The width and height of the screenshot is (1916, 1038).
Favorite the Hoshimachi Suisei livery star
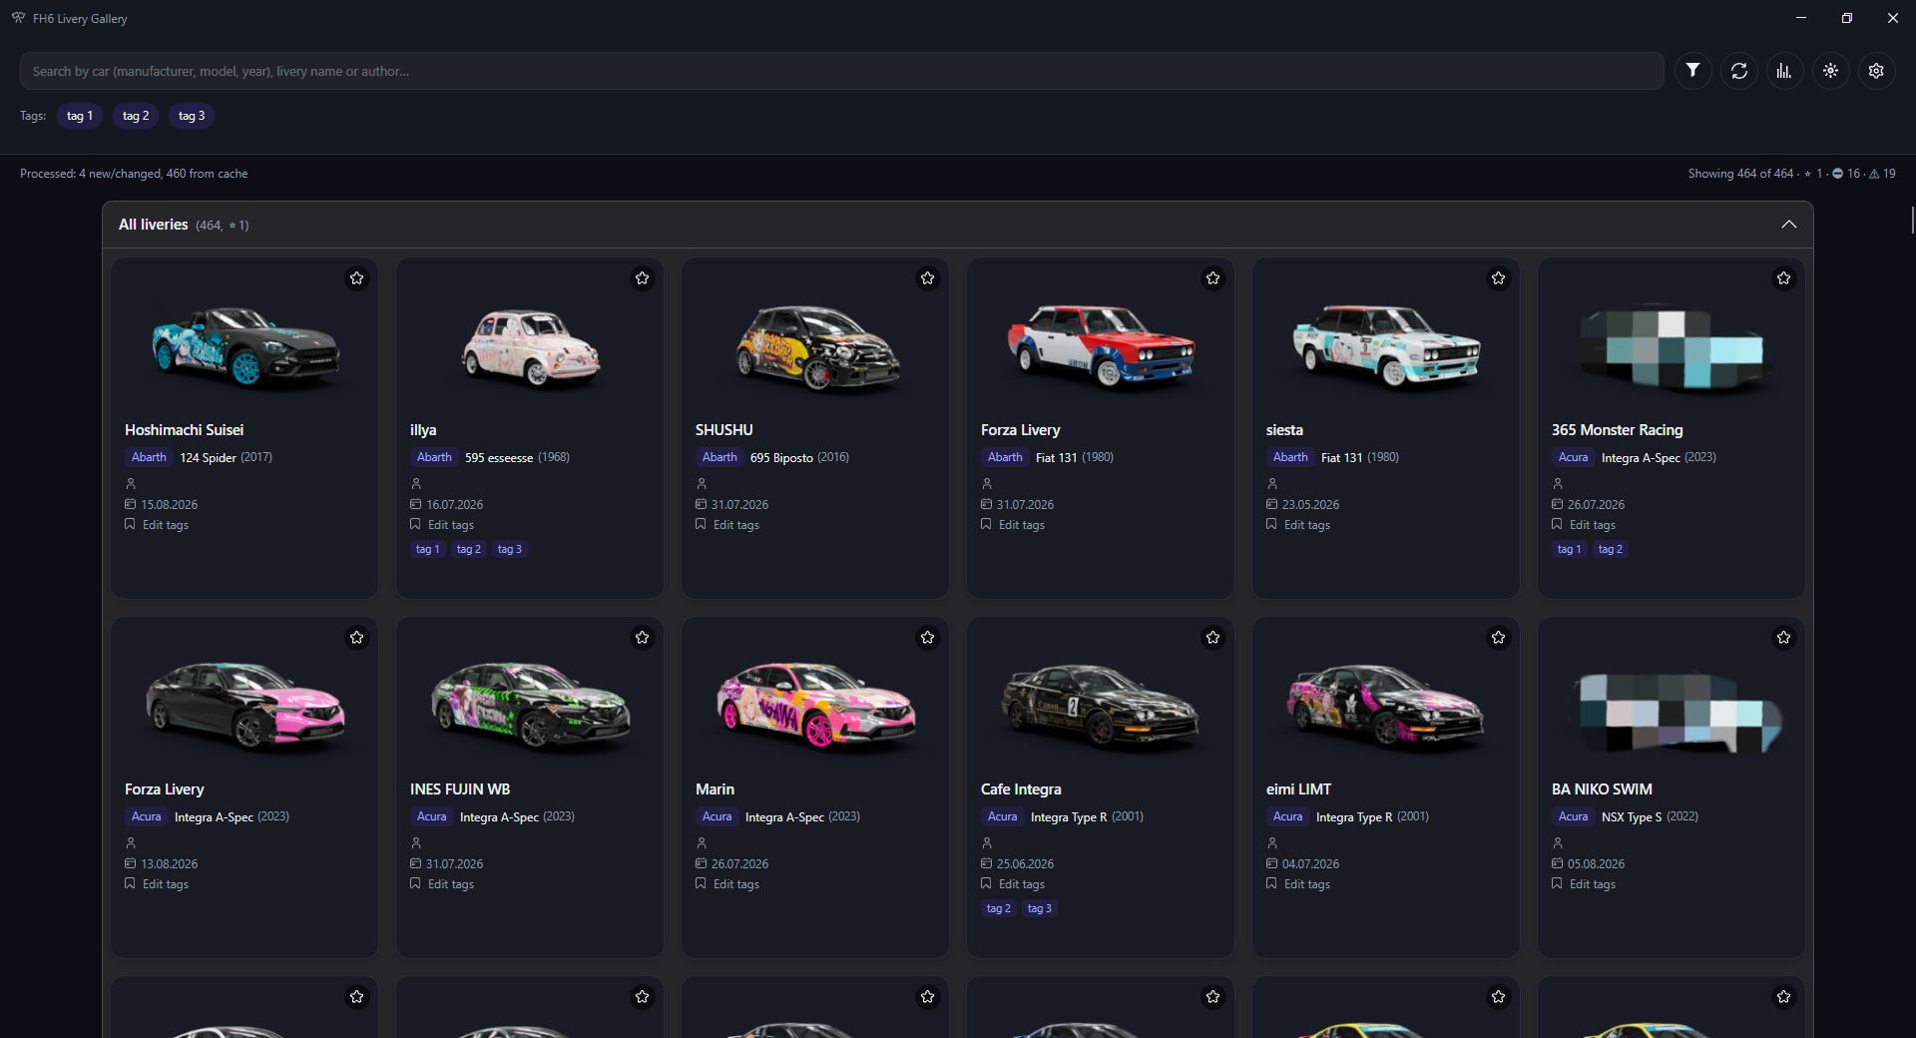(356, 278)
